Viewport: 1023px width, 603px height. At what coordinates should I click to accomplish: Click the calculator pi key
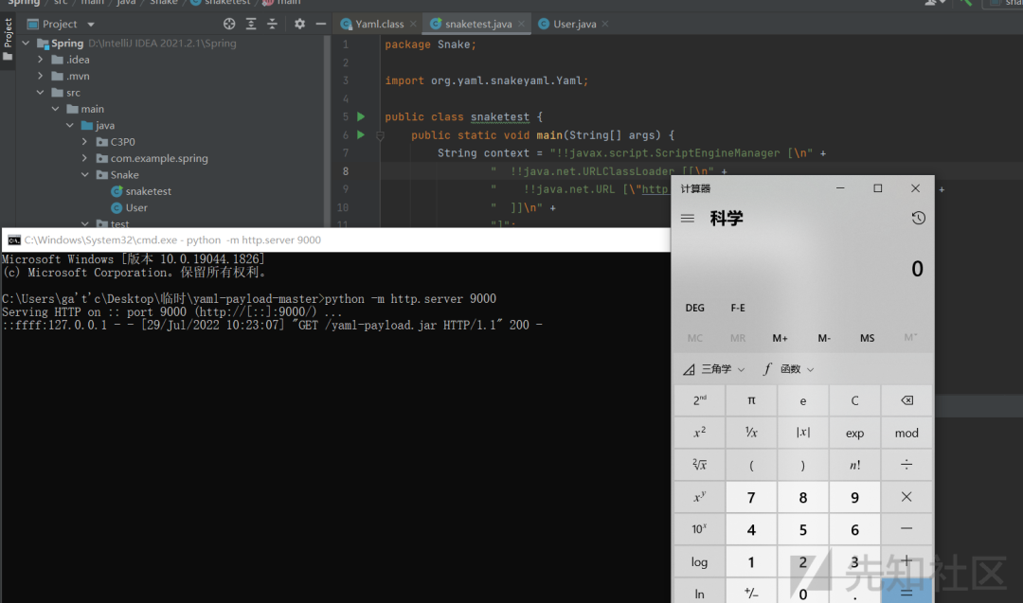click(751, 400)
